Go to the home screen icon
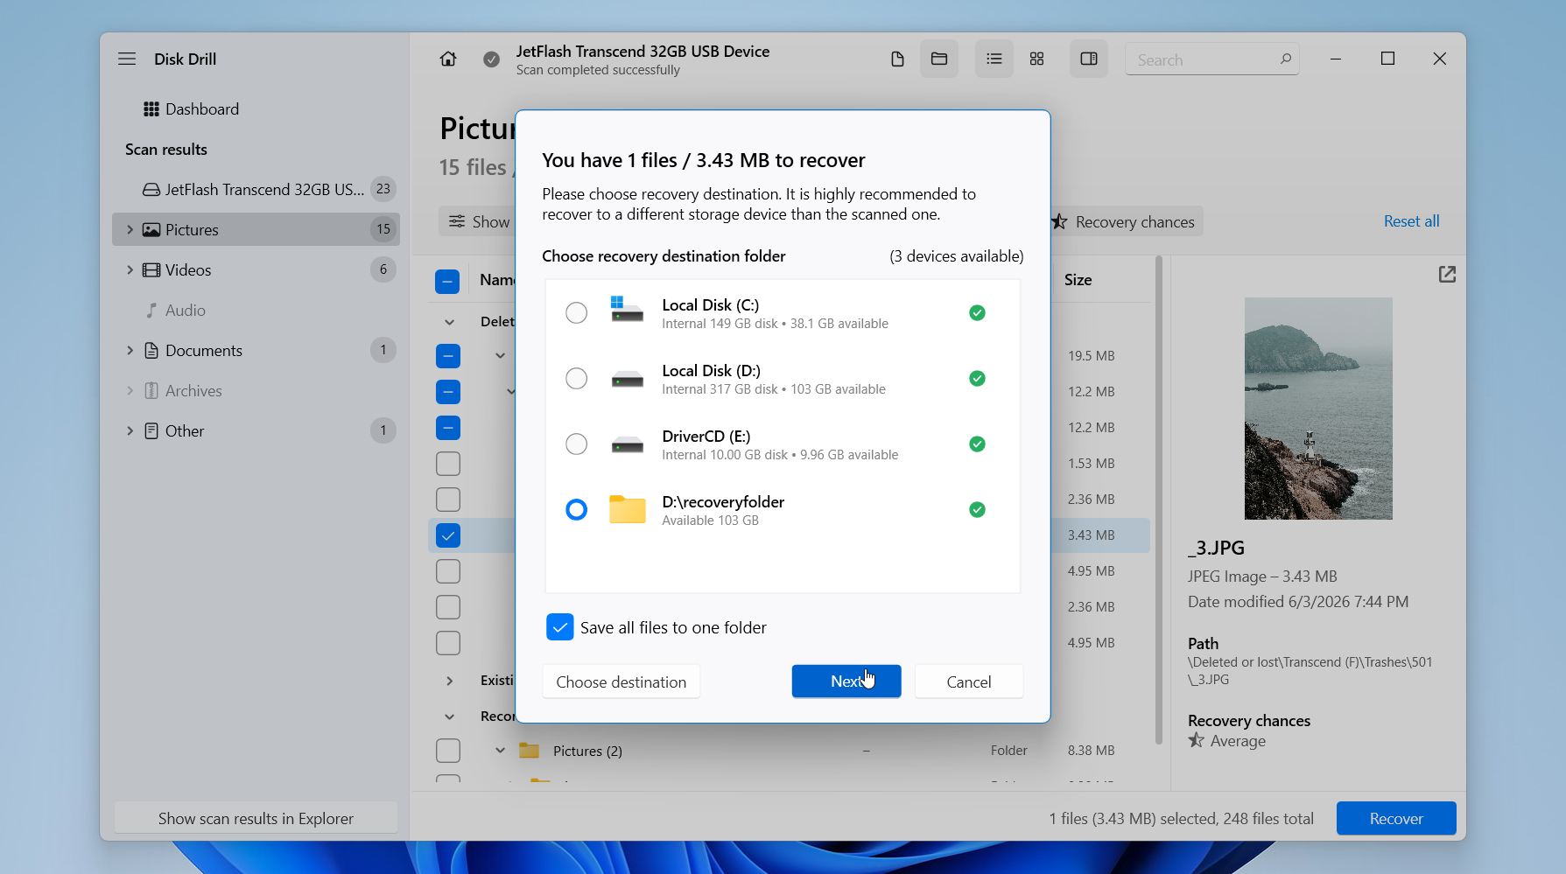This screenshot has width=1566, height=874. (448, 59)
